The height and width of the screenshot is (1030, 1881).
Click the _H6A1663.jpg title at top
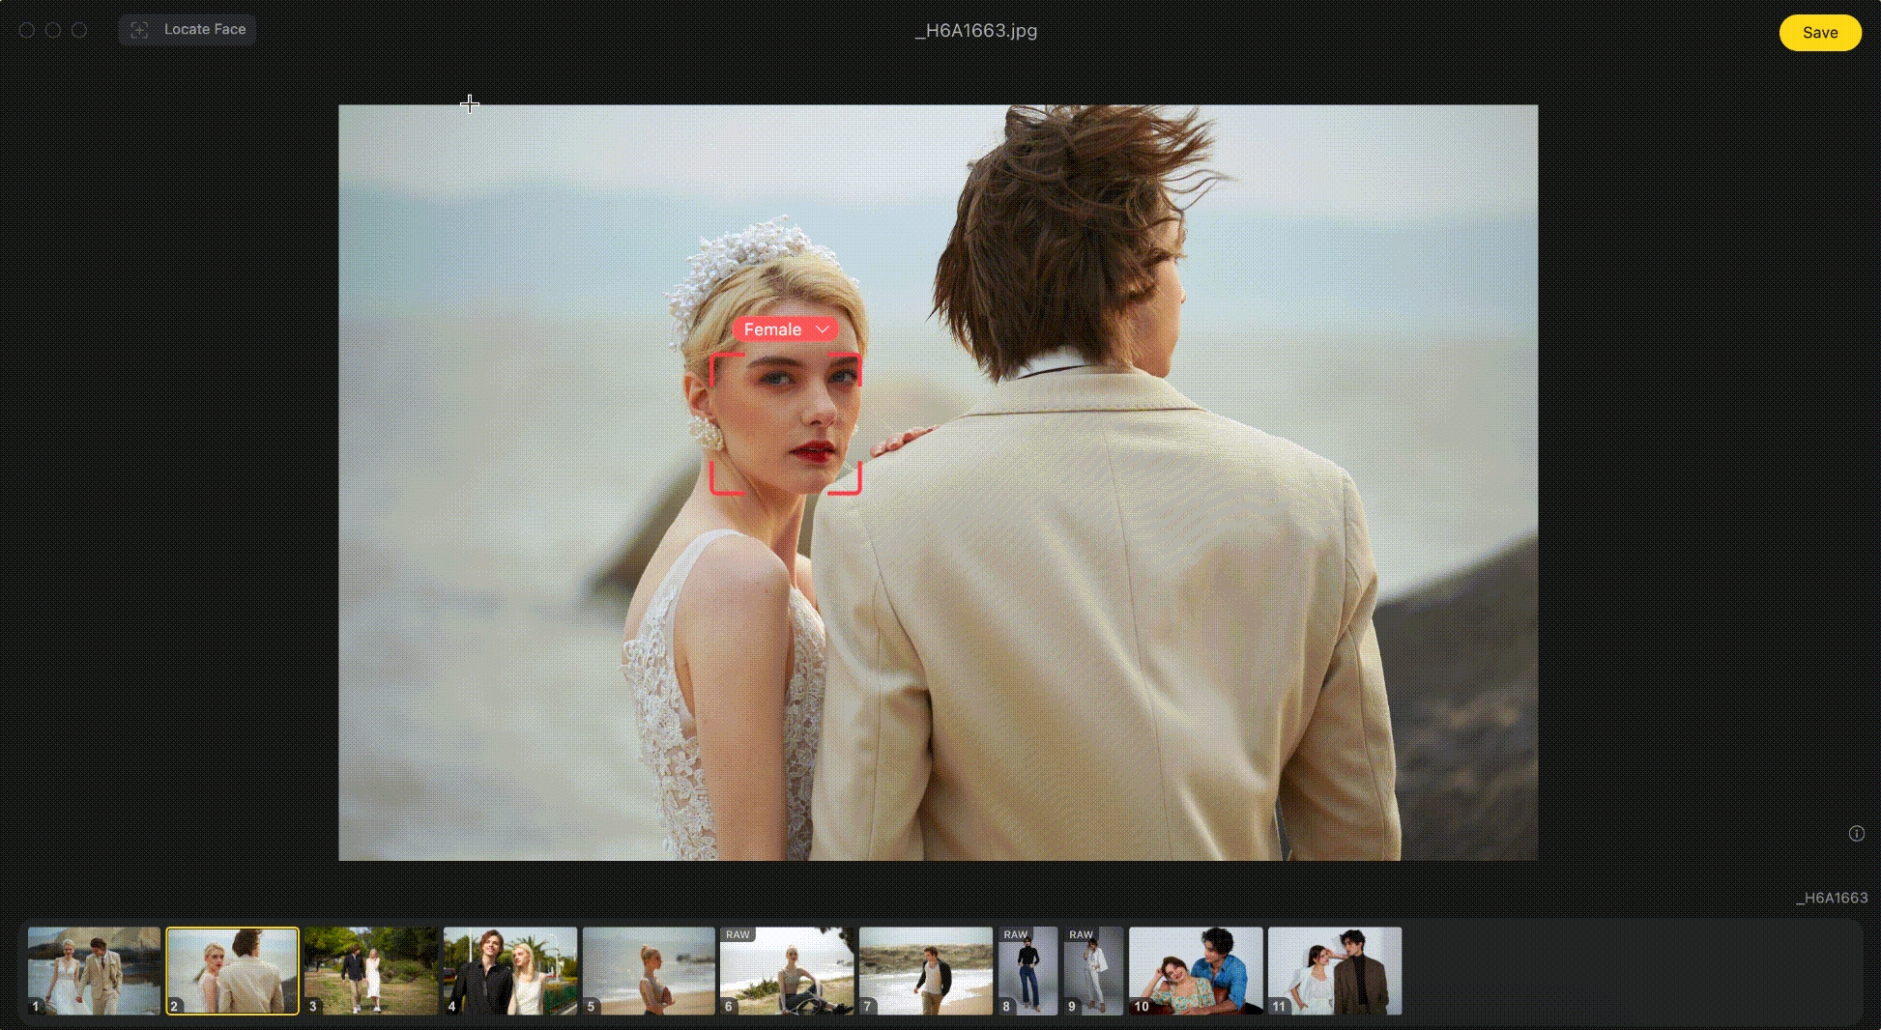(975, 31)
